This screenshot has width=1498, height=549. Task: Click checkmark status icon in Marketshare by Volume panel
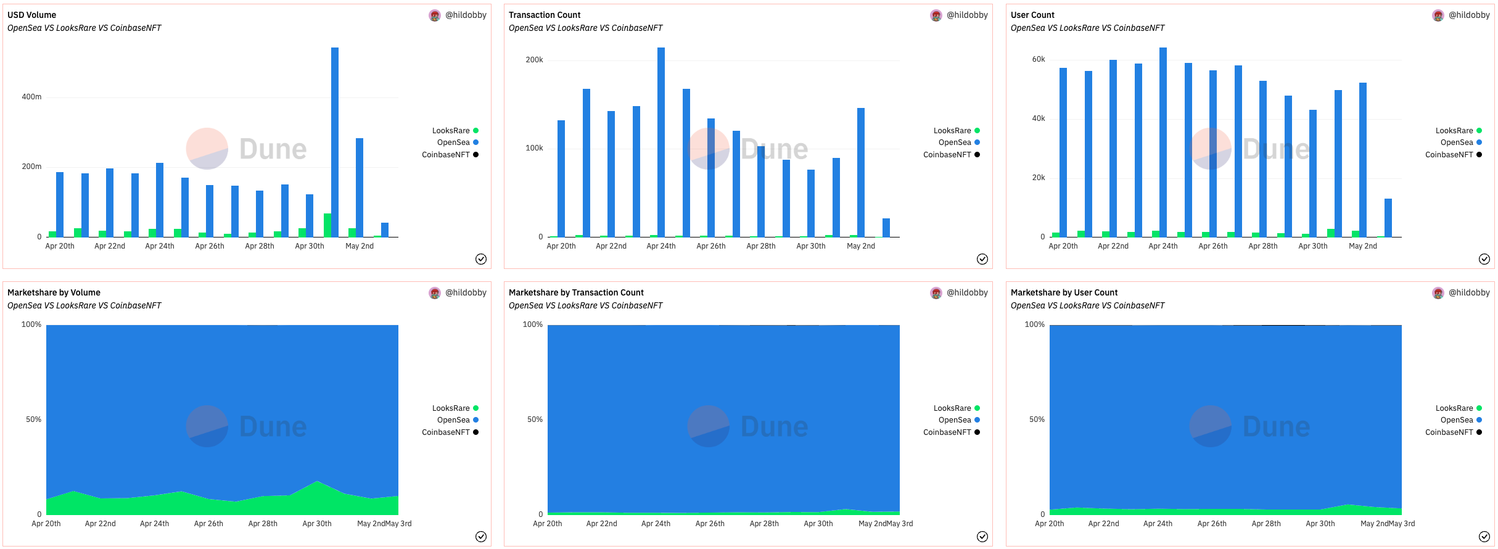[481, 537]
